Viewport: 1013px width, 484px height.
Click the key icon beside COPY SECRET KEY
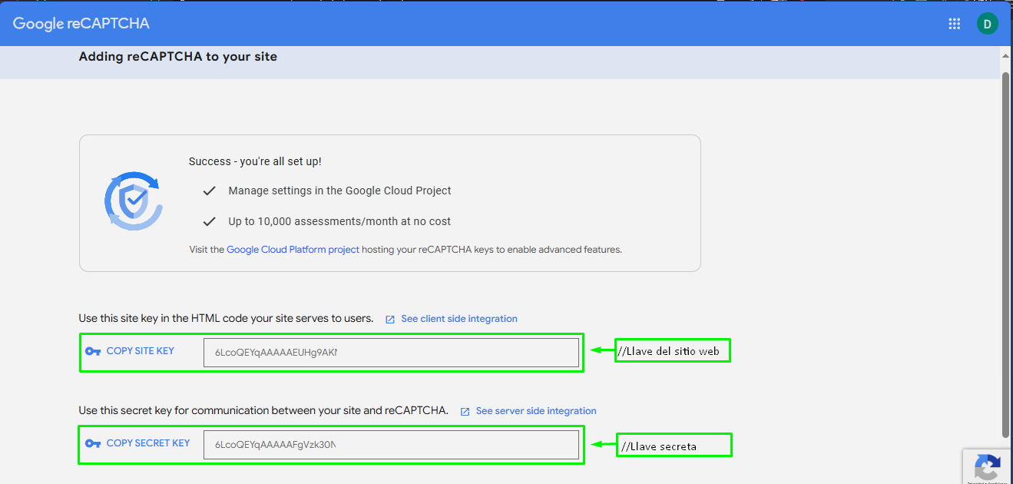[93, 444]
